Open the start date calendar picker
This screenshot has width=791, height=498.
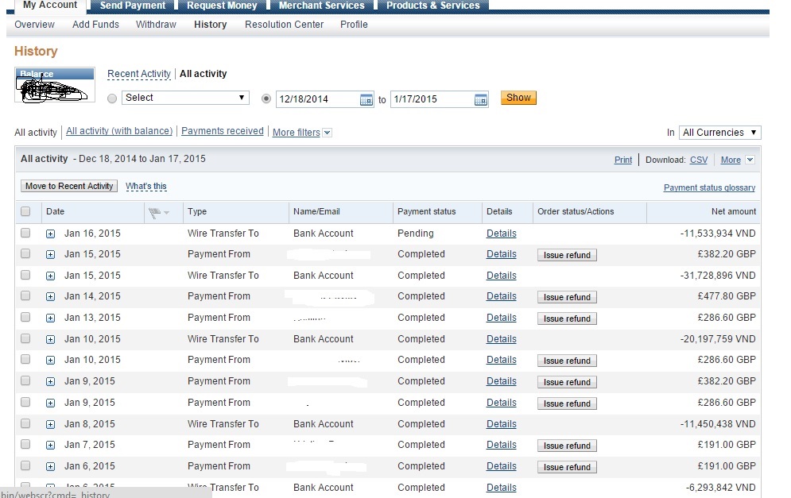pyautogui.click(x=366, y=100)
